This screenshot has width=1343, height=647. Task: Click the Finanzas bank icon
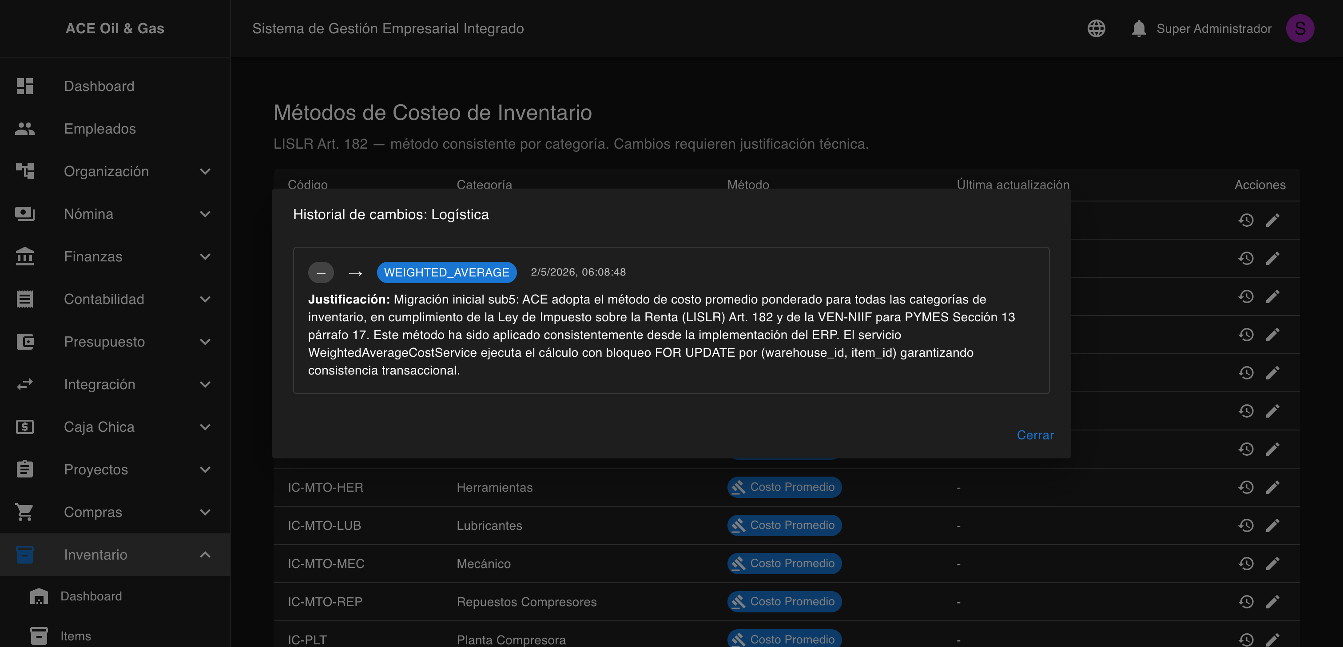(24, 257)
